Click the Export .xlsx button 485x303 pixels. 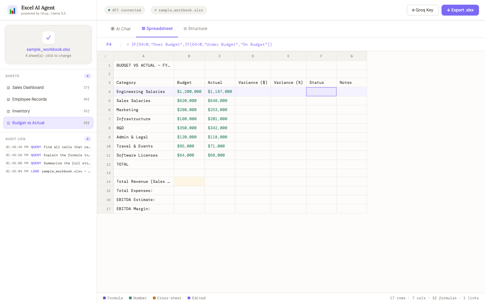460,10
